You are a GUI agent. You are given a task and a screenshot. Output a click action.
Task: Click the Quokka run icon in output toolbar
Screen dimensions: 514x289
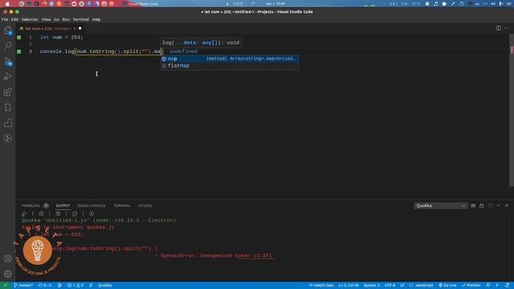pyautogui.click(x=24, y=214)
